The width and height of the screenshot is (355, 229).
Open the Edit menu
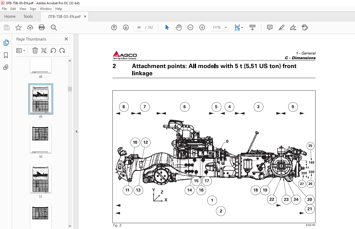[13, 9]
